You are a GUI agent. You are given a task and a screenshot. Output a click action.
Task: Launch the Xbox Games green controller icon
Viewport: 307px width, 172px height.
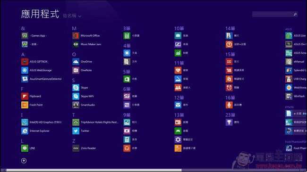[178, 131]
